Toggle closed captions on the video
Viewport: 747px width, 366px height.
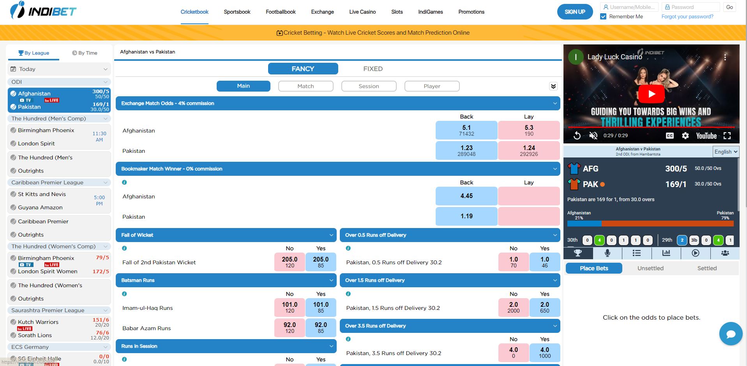point(669,136)
